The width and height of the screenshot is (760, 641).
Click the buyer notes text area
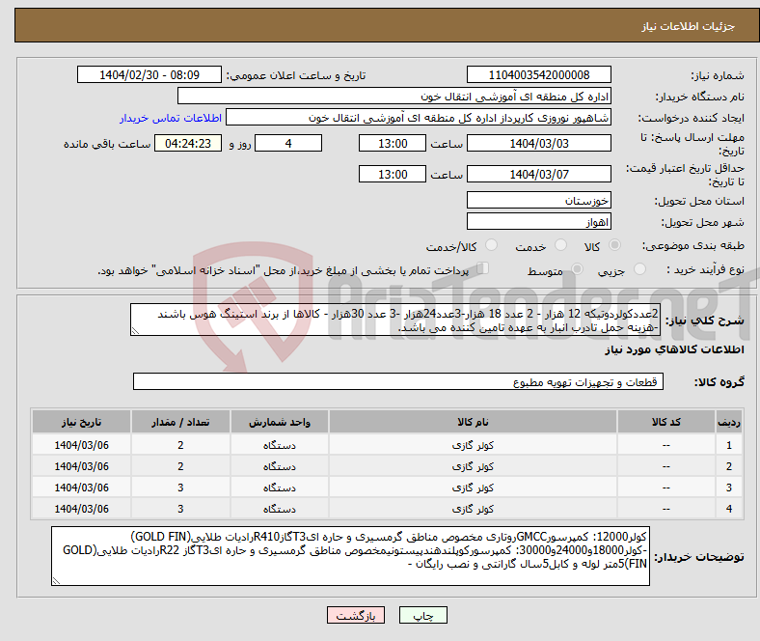point(350,556)
